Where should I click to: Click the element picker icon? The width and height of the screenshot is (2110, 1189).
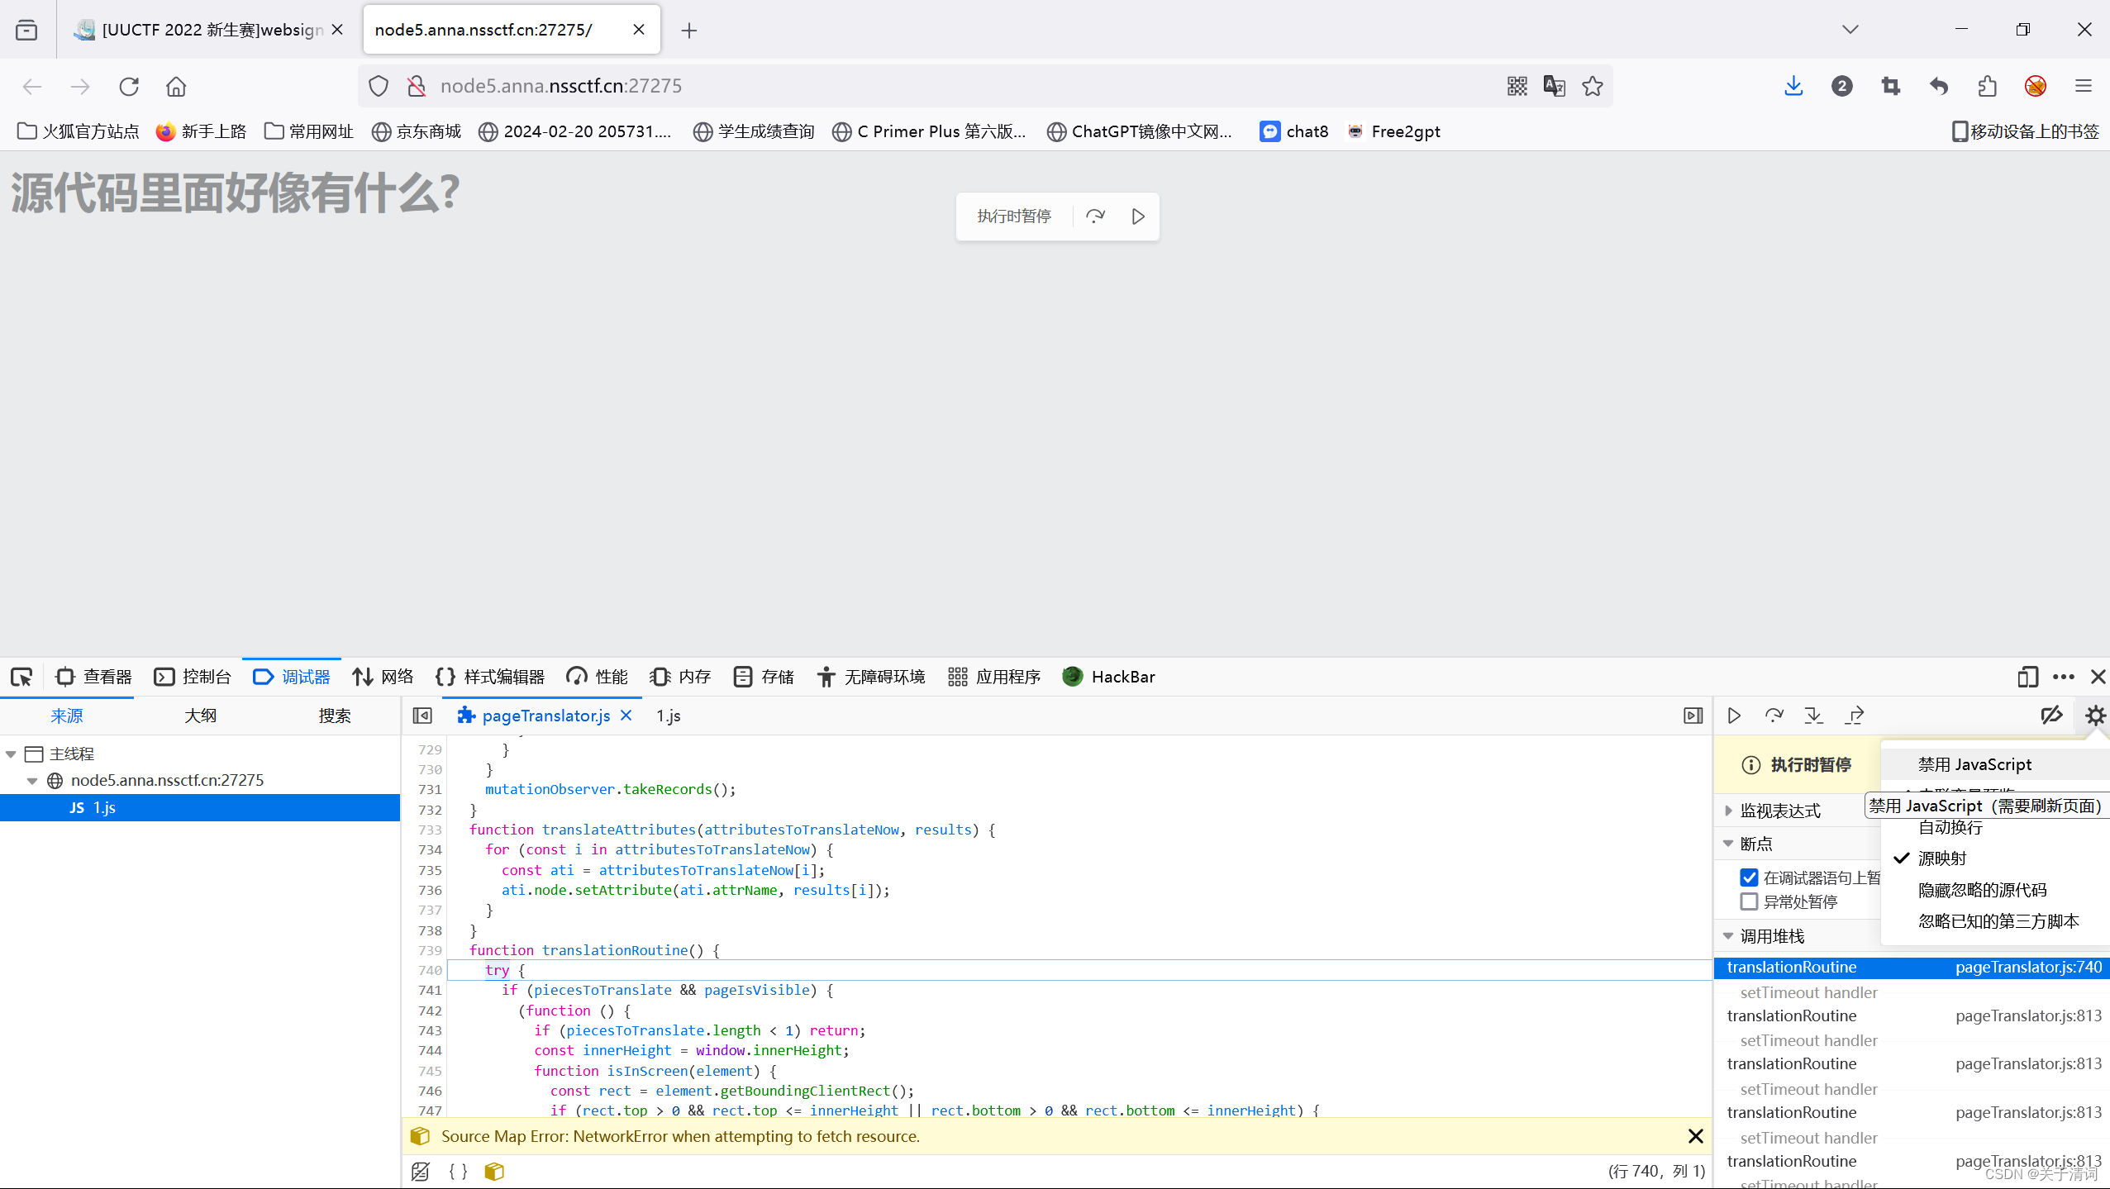coord(21,677)
